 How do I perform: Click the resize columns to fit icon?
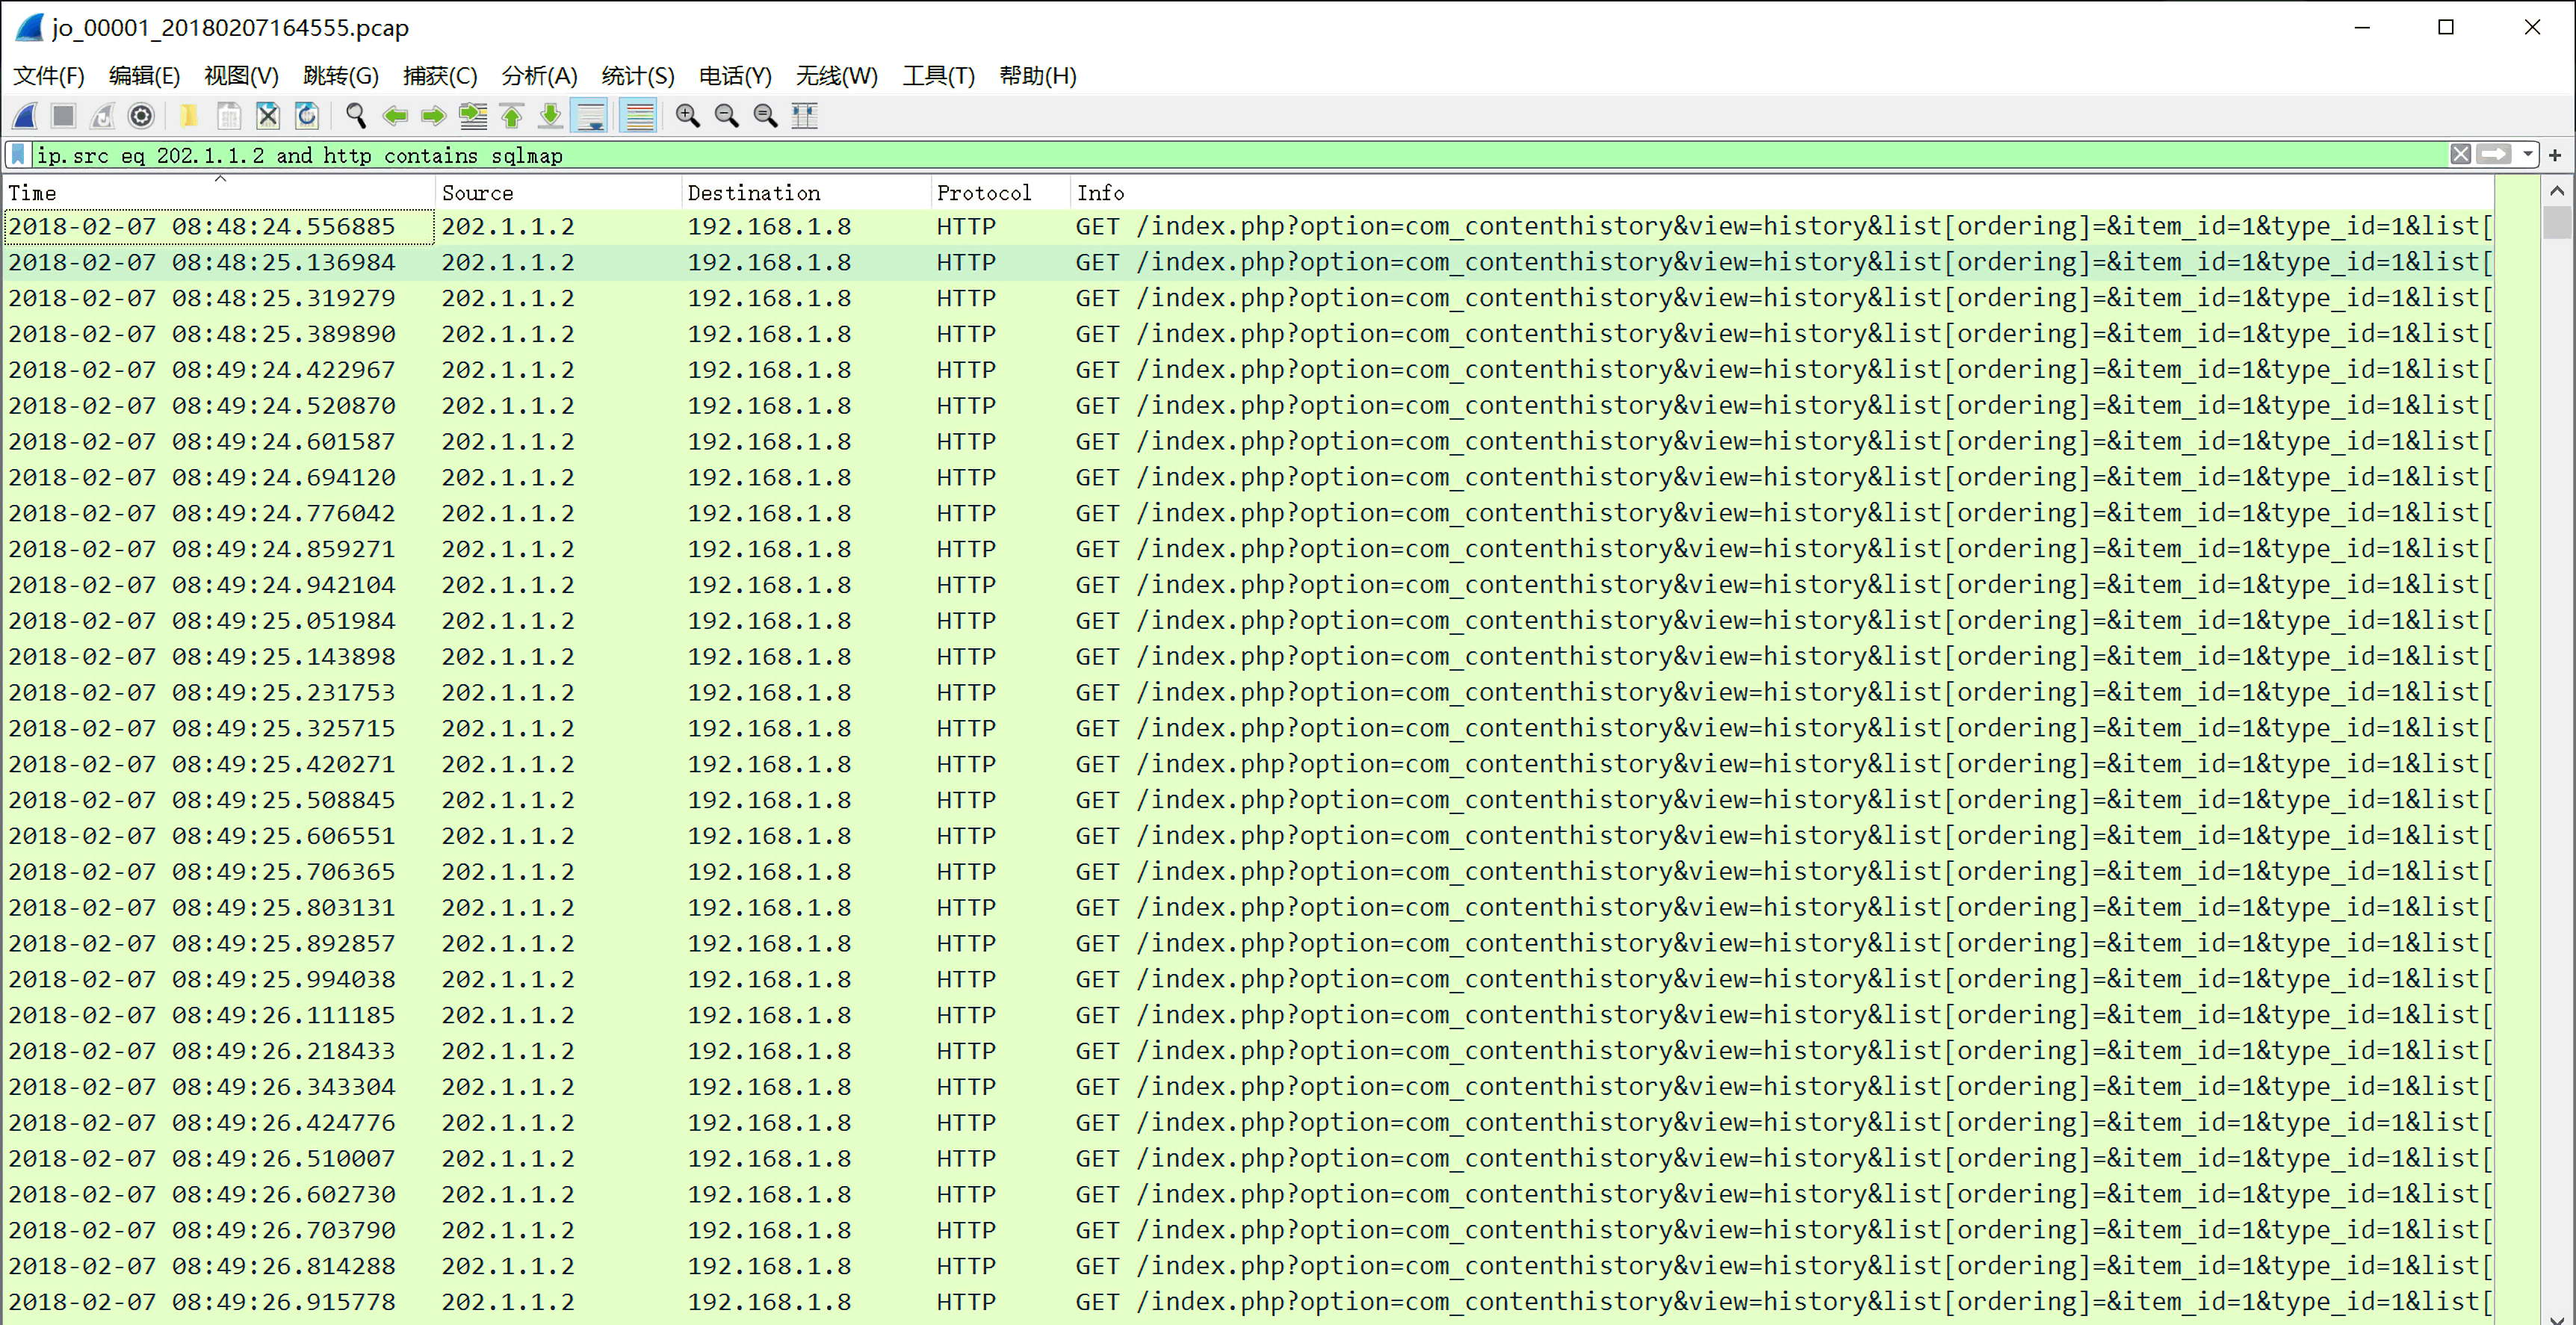[x=805, y=116]
